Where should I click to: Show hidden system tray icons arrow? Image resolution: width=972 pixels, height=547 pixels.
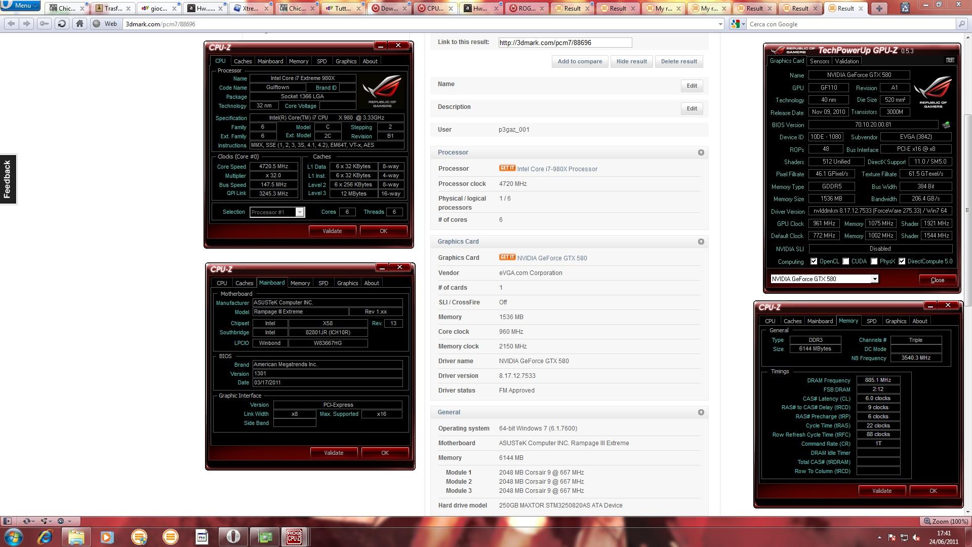pos(879,537)
